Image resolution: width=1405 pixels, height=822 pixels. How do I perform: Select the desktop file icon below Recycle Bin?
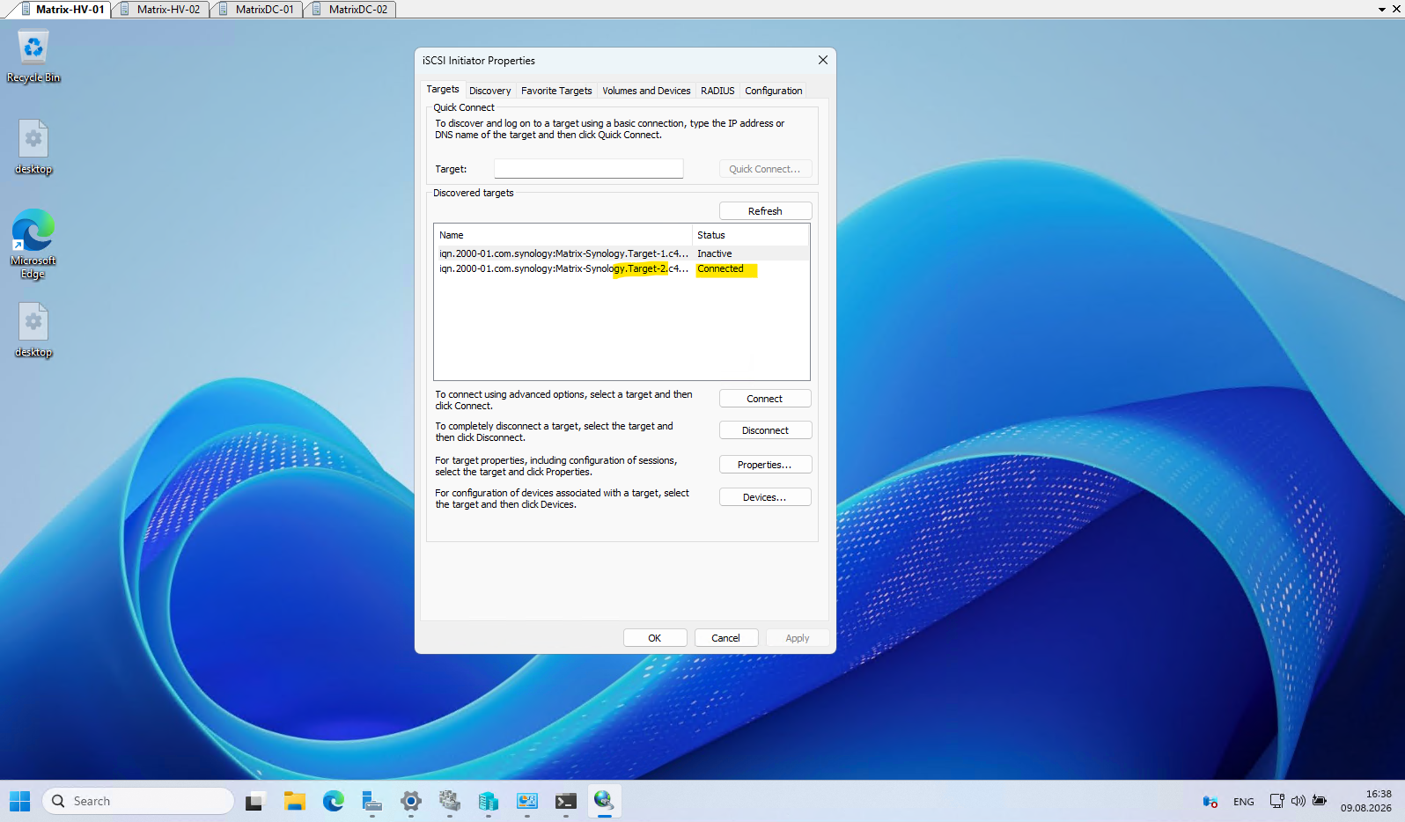(x=33, y=147)
